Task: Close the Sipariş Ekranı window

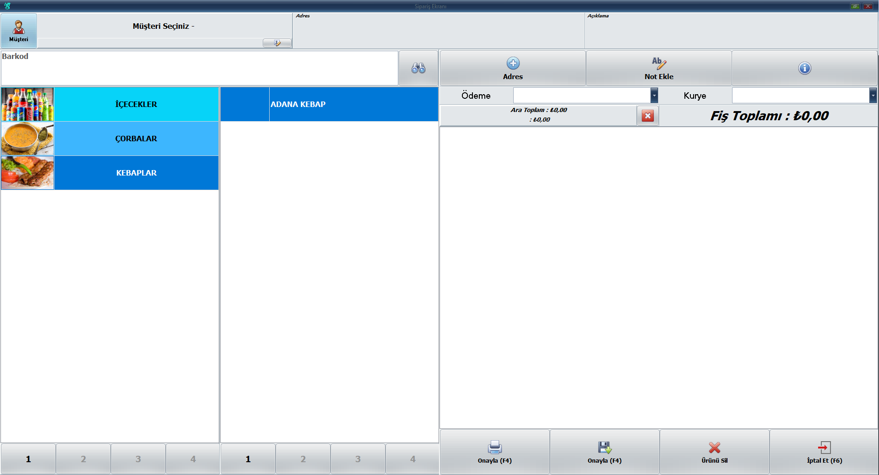Action: [x=868, y=6]
